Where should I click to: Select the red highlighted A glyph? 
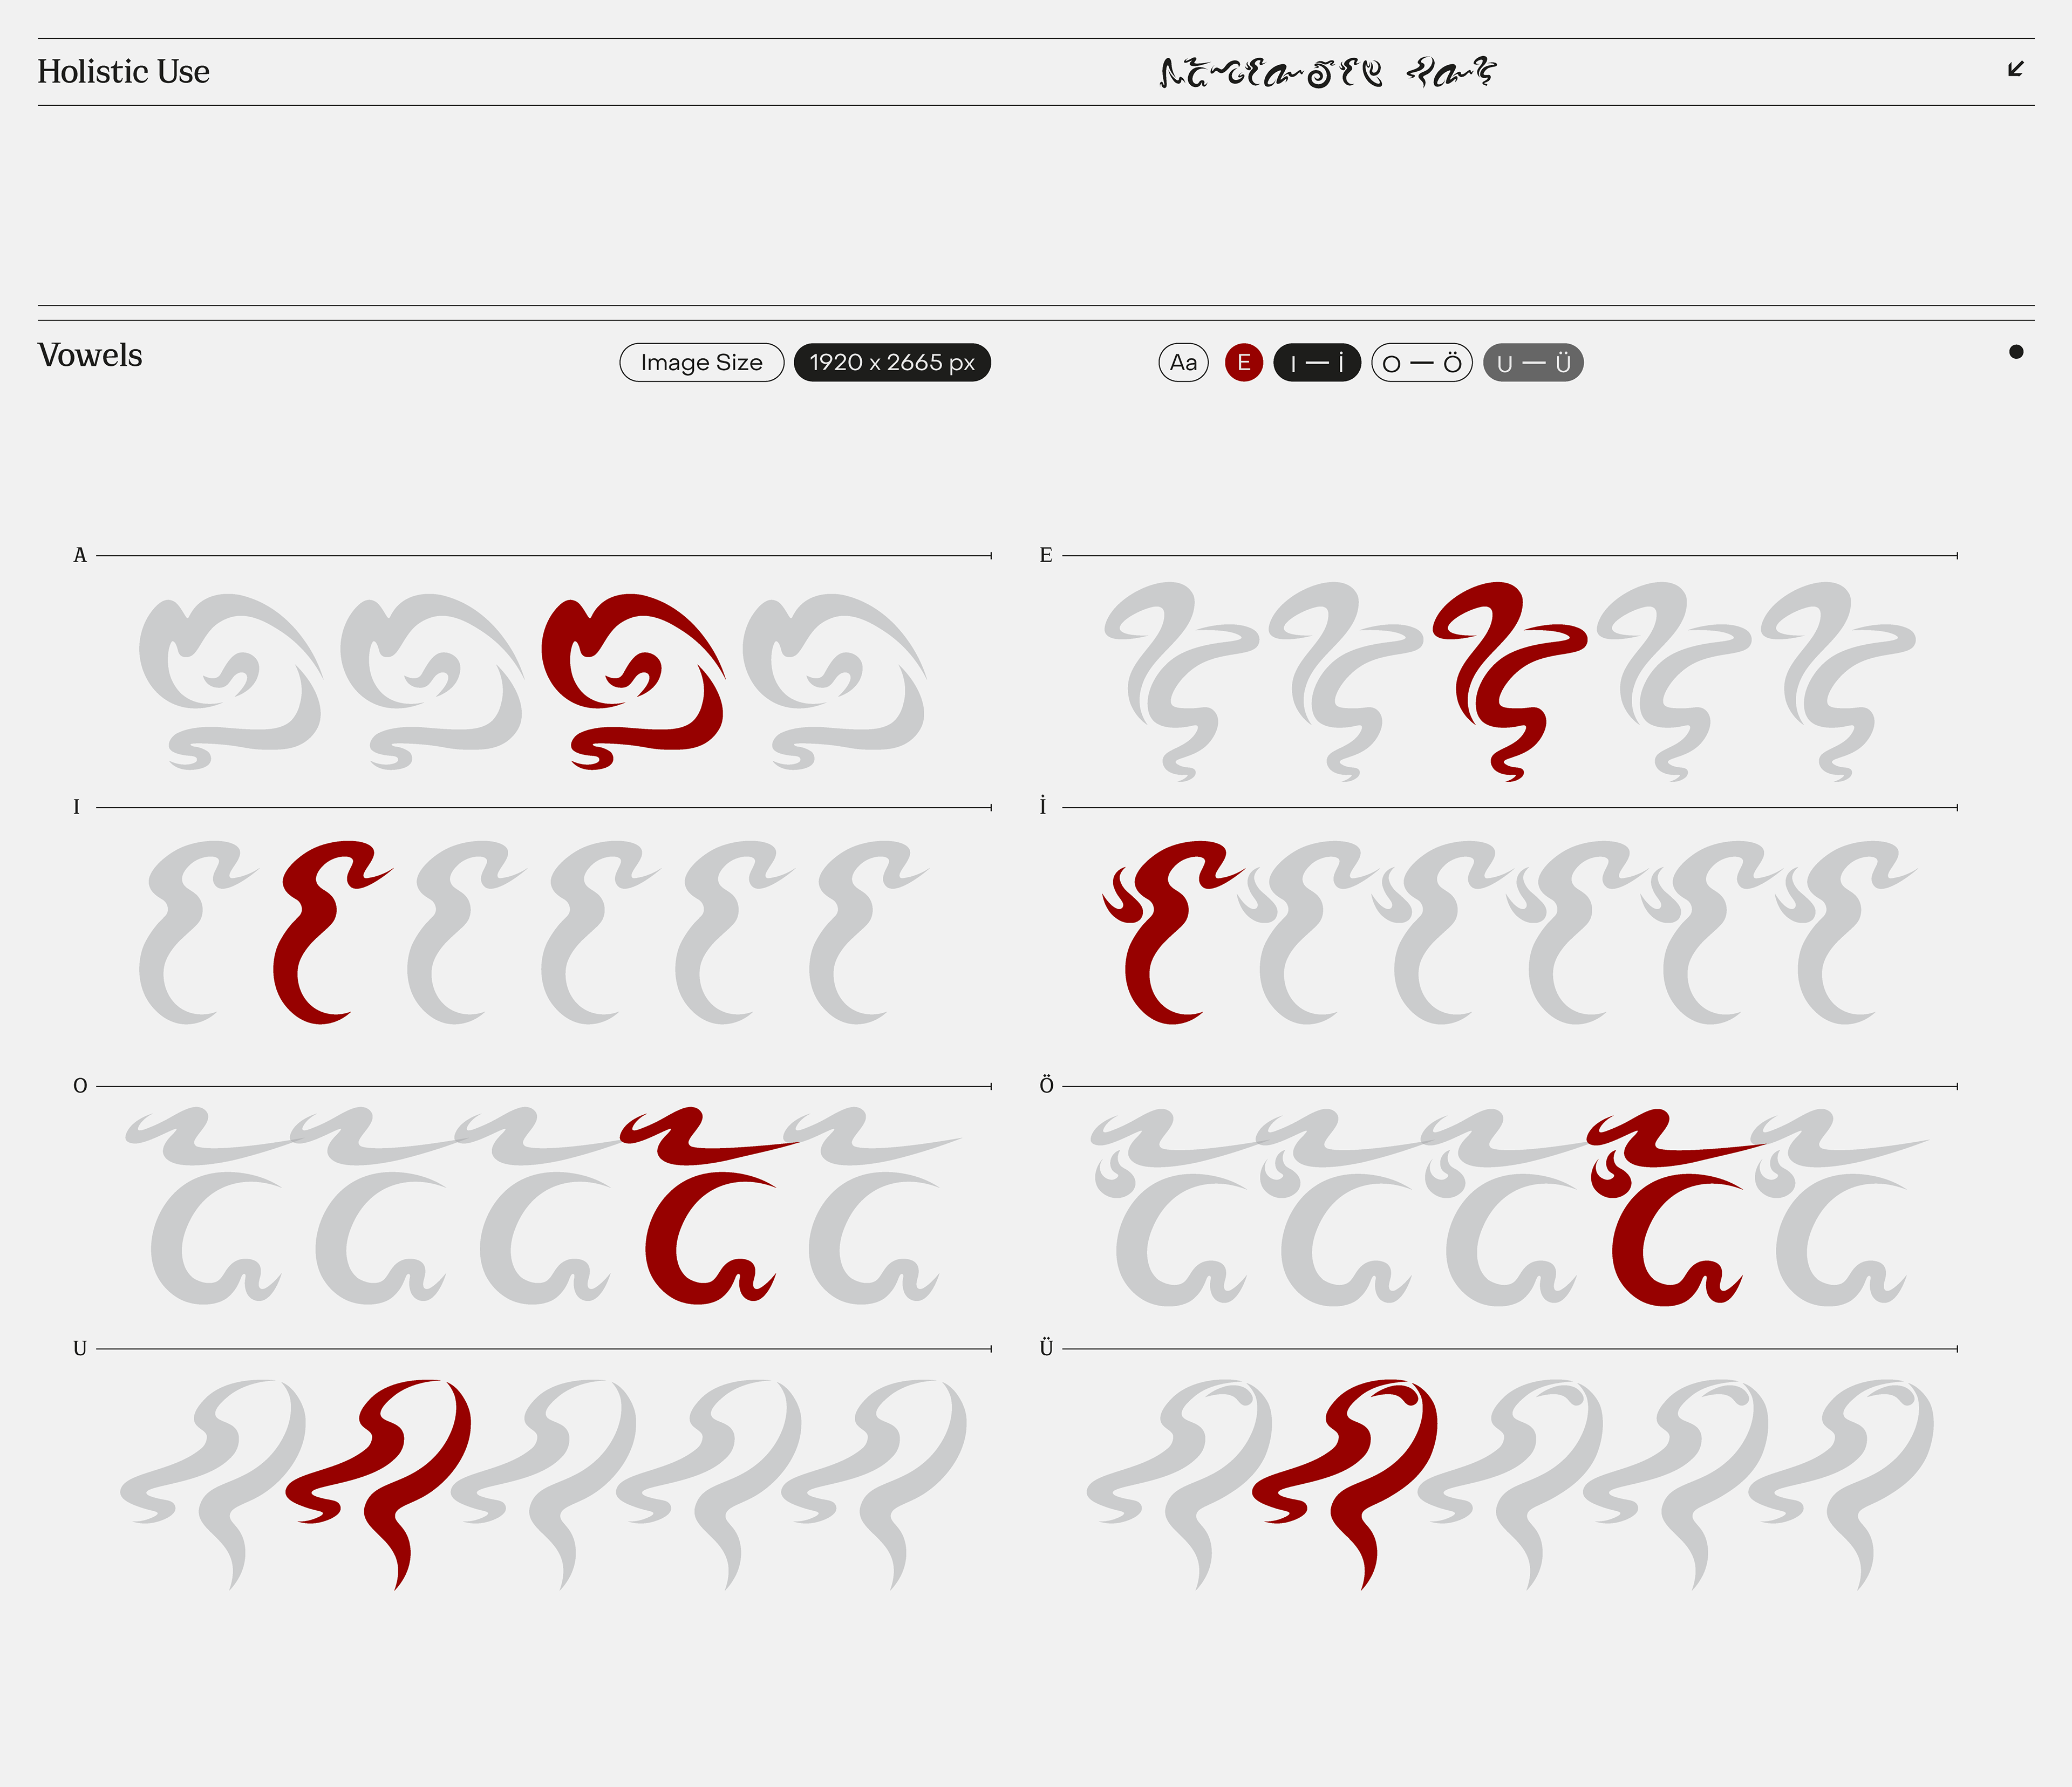(633, 681)
